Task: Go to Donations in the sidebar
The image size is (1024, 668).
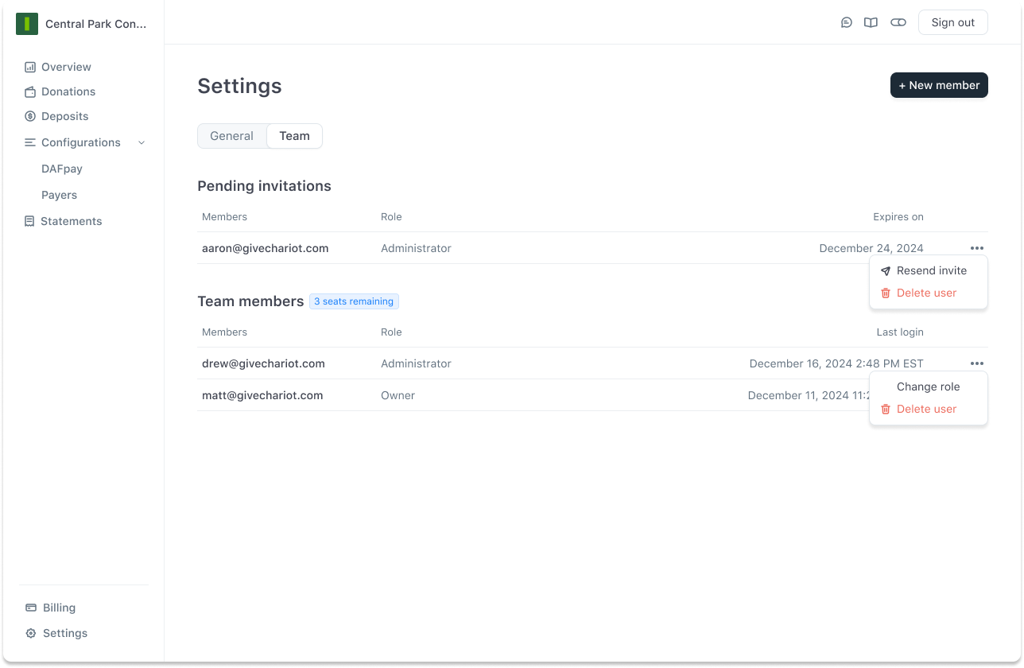Action: [x=68, y=91]
